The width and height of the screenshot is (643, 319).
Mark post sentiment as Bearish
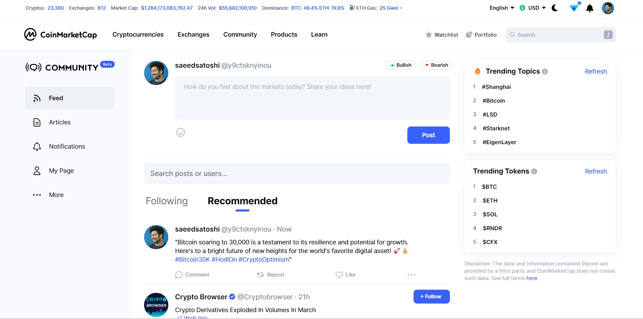436,65
